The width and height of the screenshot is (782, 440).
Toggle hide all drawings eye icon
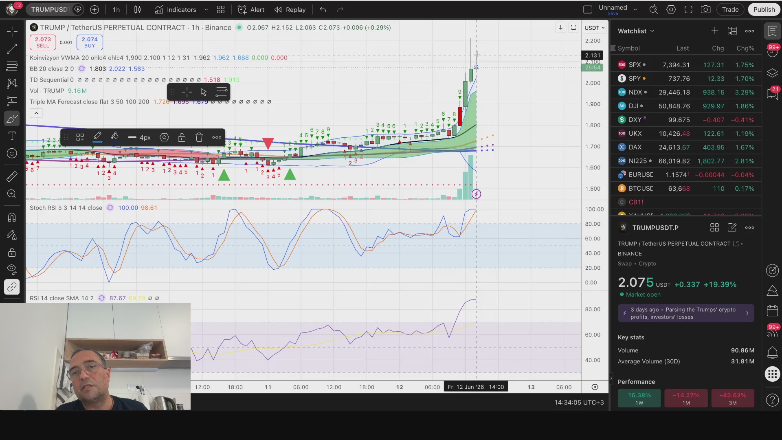(12, 269)
